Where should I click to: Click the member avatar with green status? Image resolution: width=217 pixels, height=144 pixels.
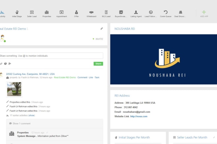[3, 38]
